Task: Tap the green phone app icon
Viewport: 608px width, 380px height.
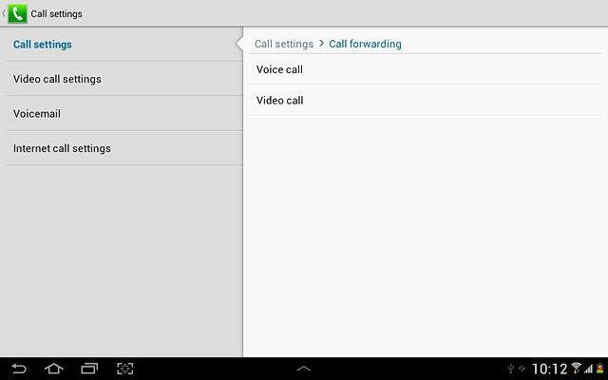Action: click(18, 13)
